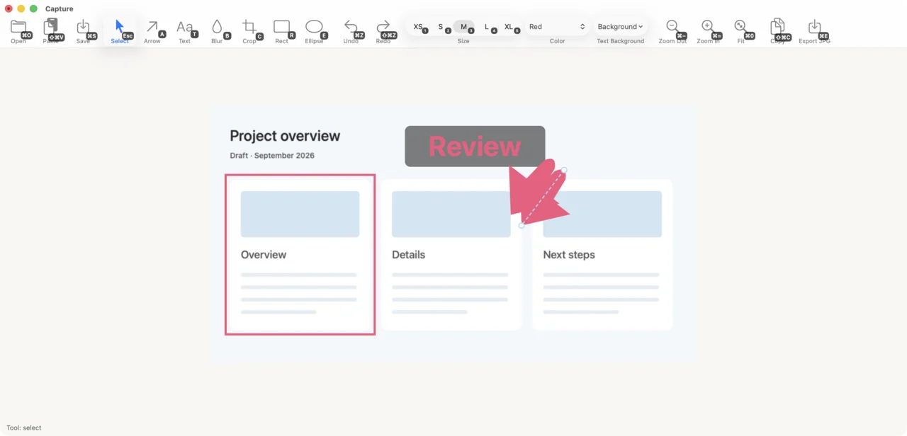Pick the XL size option

509,27
